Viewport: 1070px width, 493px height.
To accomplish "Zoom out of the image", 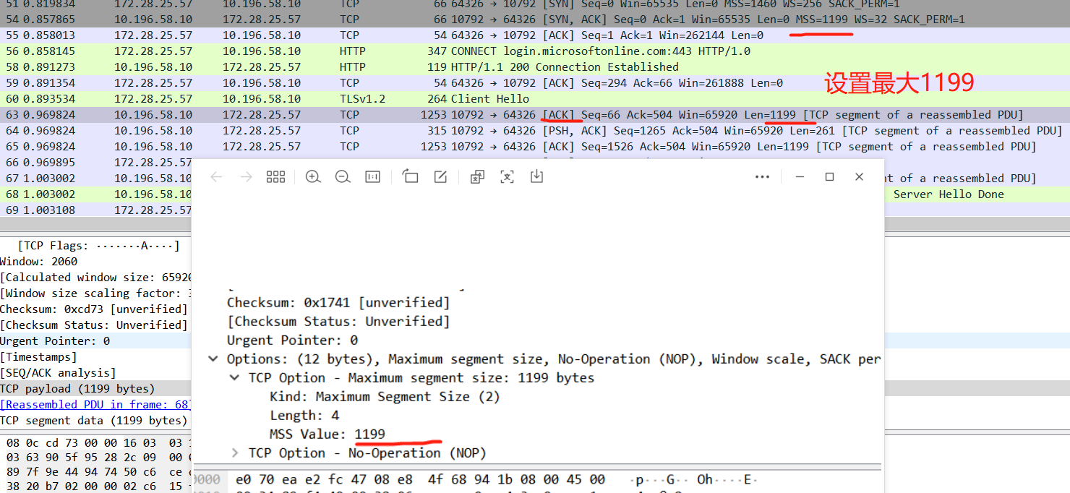I will point(343,176).
